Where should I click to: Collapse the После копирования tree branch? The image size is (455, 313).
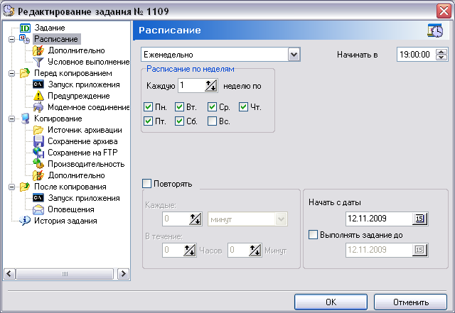tap(11, 187)
